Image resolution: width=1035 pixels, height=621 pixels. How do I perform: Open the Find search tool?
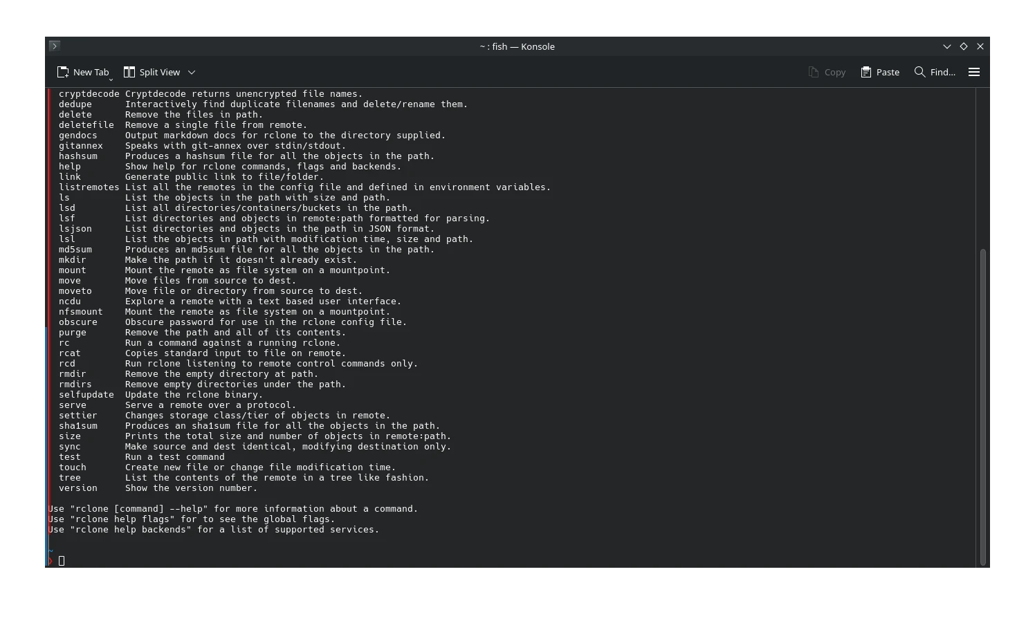[935, 72]
